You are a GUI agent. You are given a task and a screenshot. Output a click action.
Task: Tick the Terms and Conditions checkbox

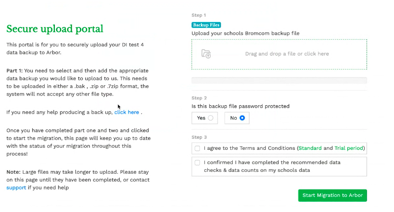pos(197,148)
